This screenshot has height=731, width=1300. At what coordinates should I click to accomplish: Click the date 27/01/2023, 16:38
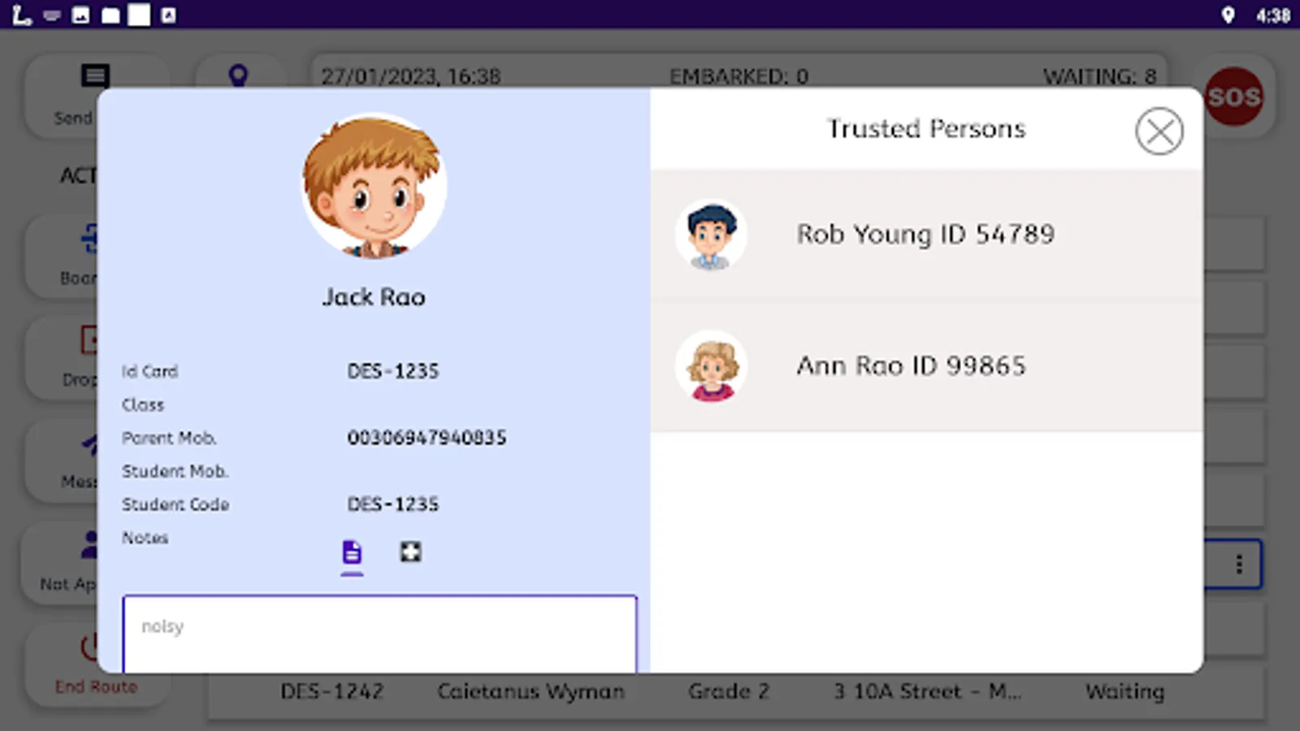click(410, 76)
